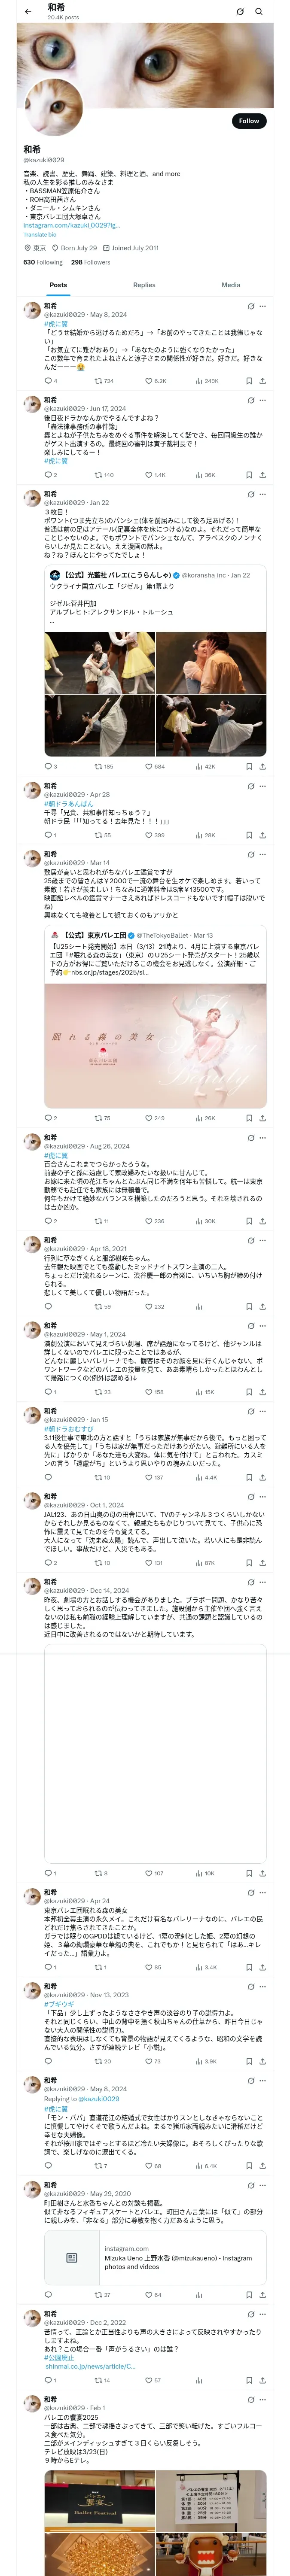This screenshot has height=2576, width=290.
Task: Share the May 8, 2024 post
Action: point(262,381)
